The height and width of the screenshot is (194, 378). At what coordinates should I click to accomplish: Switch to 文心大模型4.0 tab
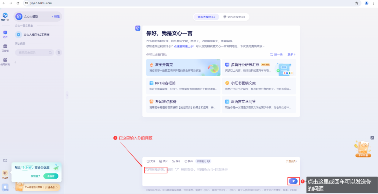coord(234,17)
